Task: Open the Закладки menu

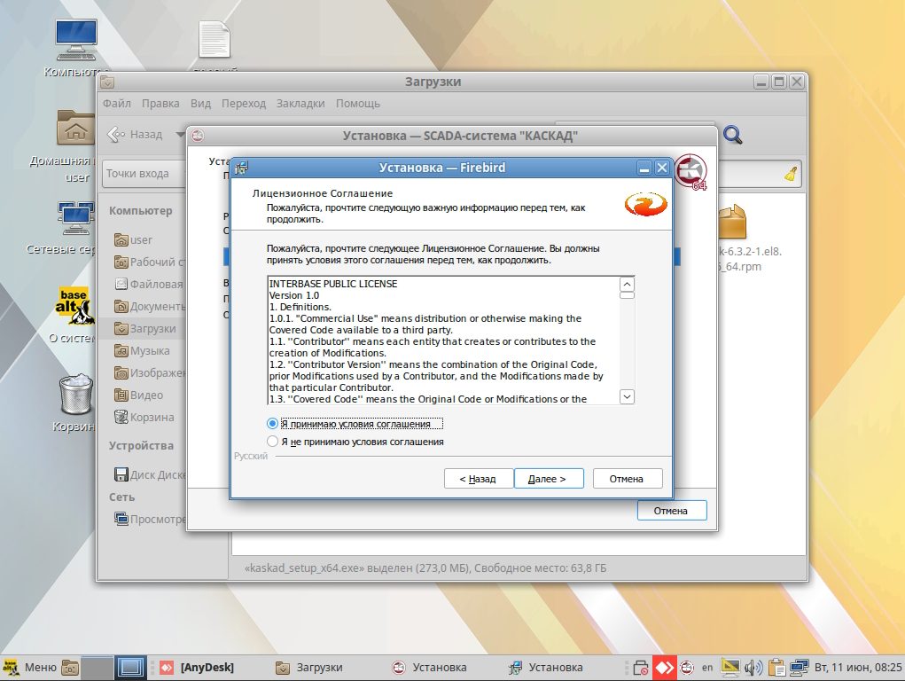Action: click(300, 104)
